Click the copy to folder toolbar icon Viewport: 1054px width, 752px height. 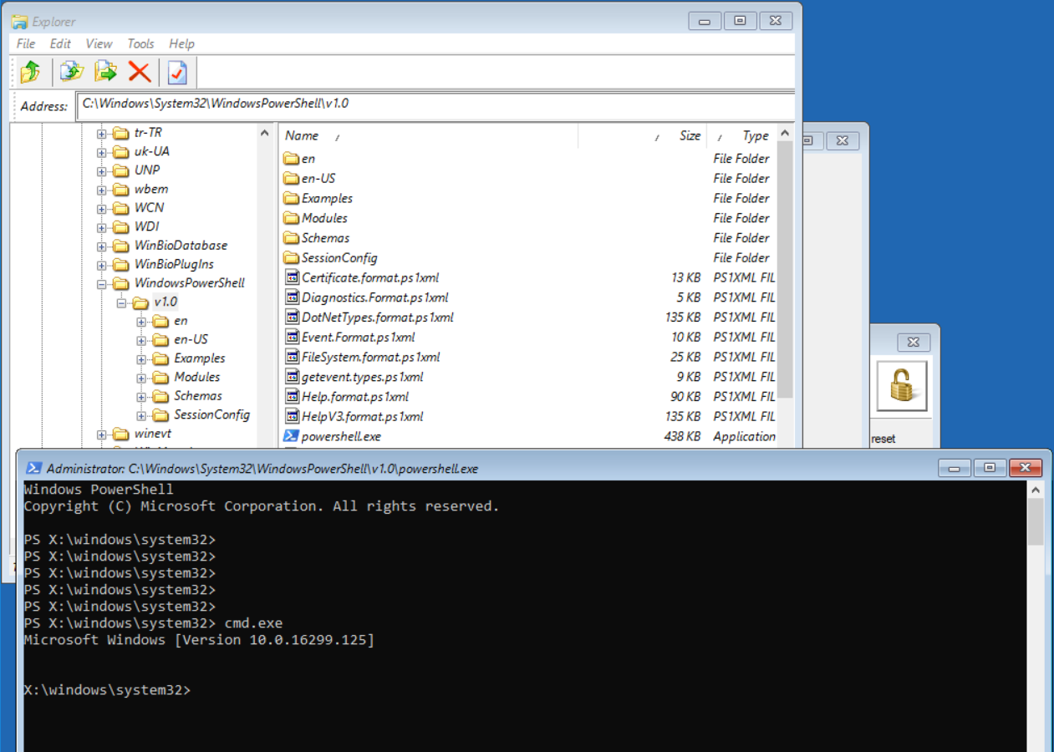tap(72, 72)
